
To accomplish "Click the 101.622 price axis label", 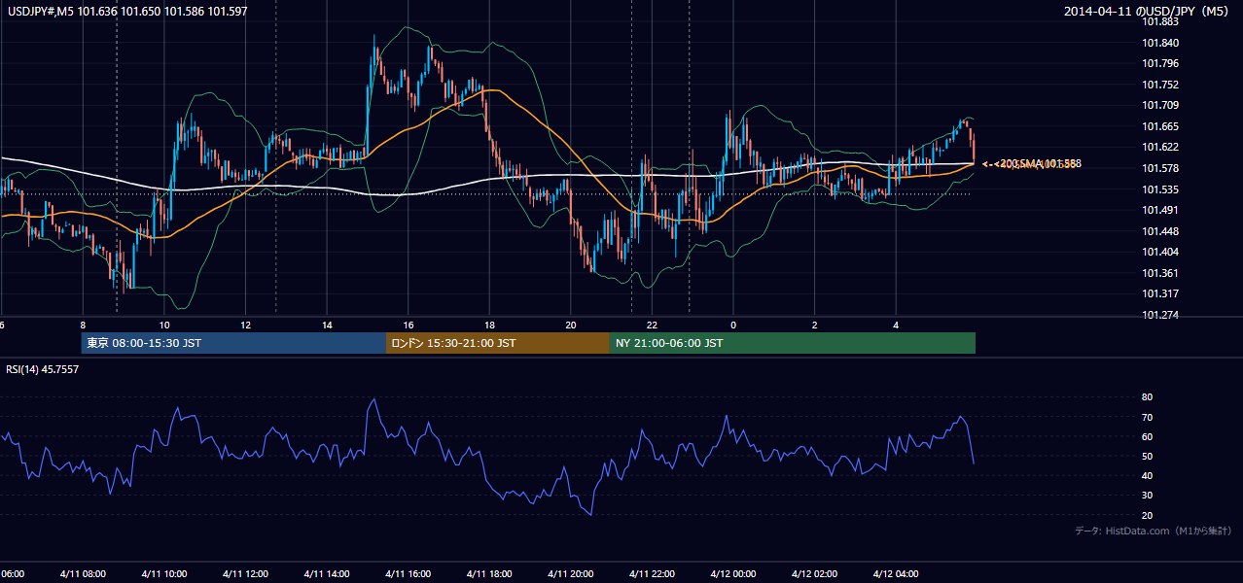I will (x=1161, y=148).
